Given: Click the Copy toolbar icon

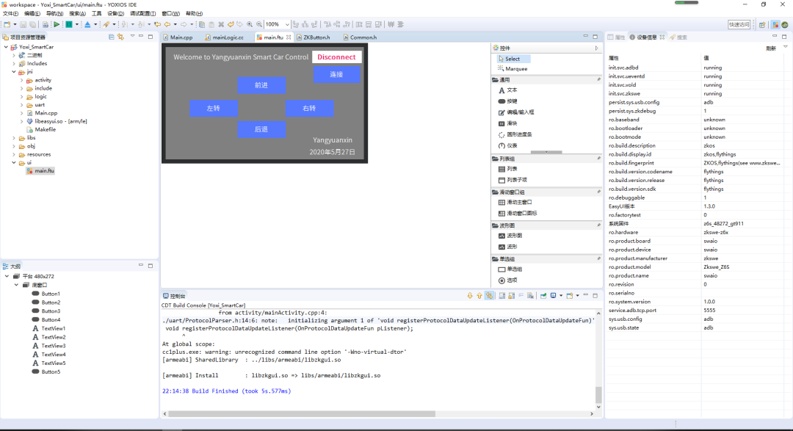Looking at the screenshot, I should 202,24.
